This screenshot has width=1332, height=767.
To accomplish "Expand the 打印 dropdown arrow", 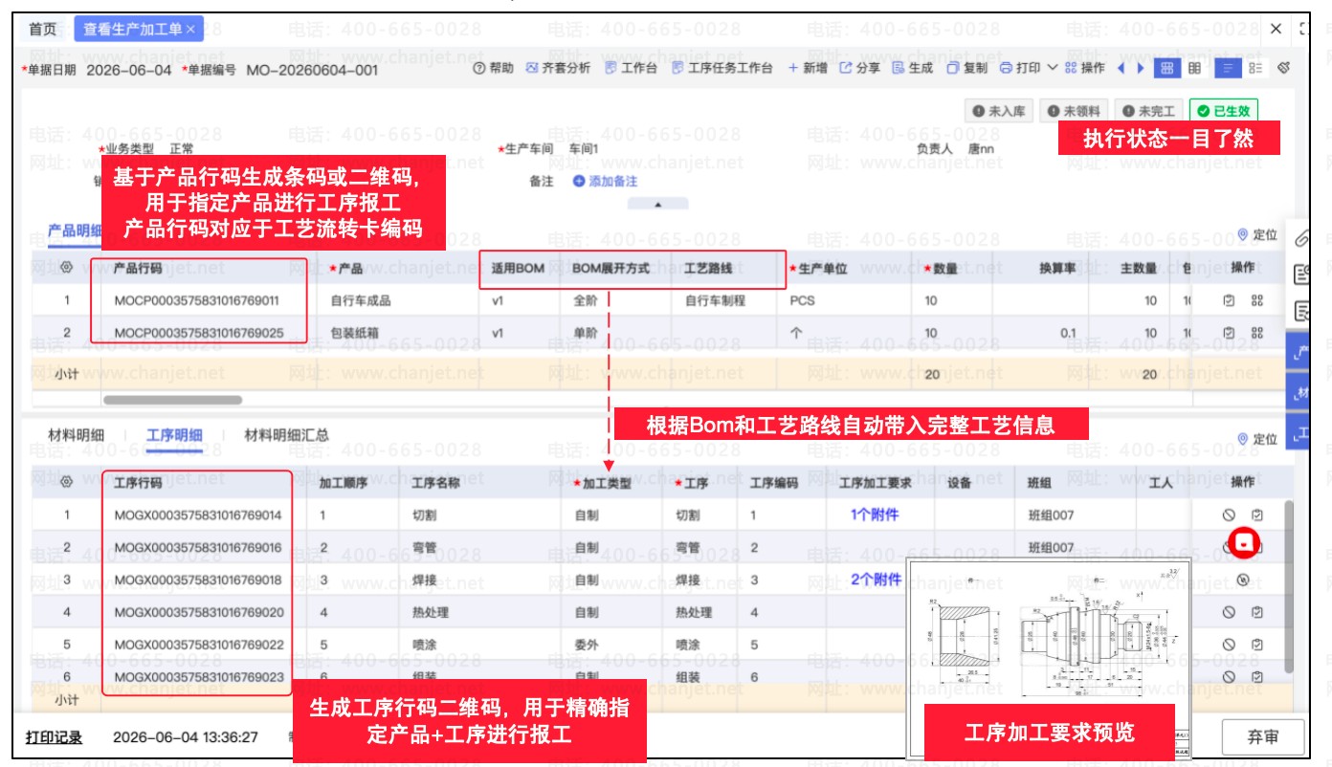I will point(1053,68).
